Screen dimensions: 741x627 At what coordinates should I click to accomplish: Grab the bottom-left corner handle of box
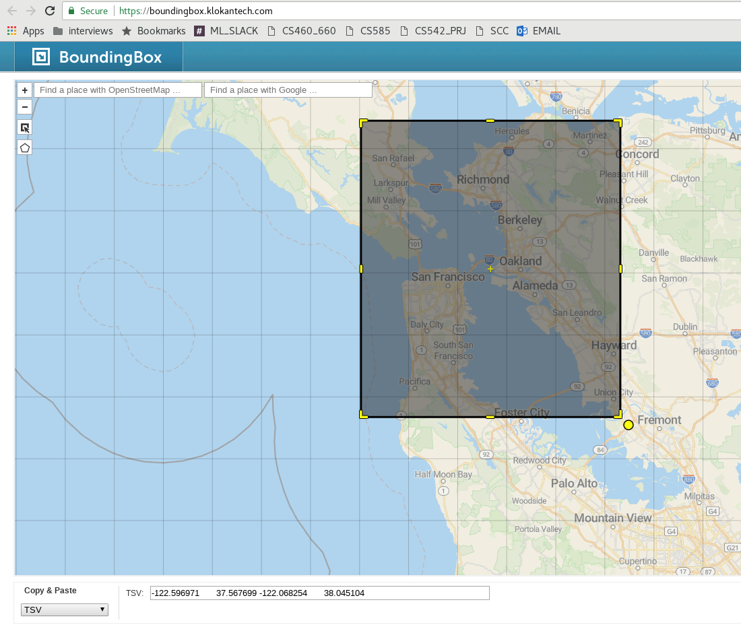363,414
